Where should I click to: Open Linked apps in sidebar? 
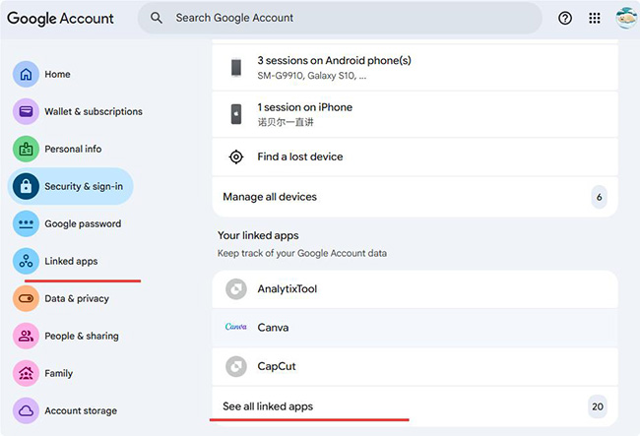point(71,261)
